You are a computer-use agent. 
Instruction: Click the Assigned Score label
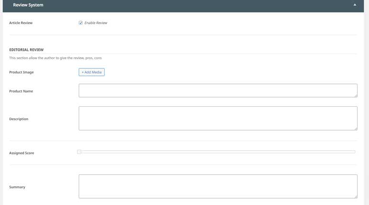[21, 153]
